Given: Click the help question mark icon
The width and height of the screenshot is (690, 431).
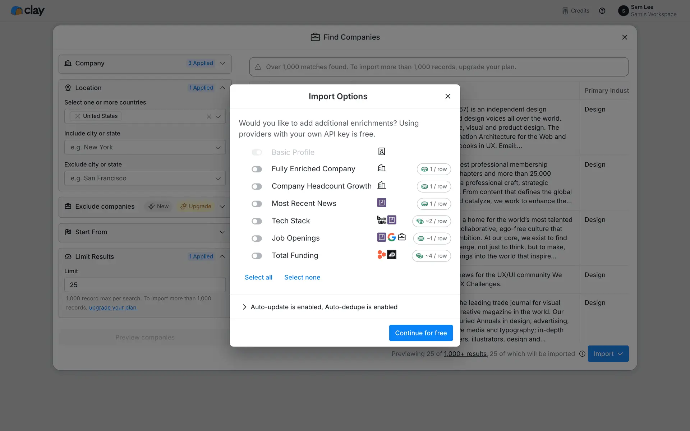Looking at the screenshot, I should [602, 11].
